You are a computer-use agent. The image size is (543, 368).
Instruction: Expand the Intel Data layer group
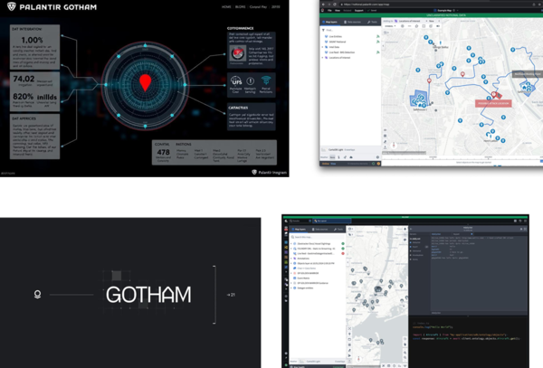coord(322,47)
